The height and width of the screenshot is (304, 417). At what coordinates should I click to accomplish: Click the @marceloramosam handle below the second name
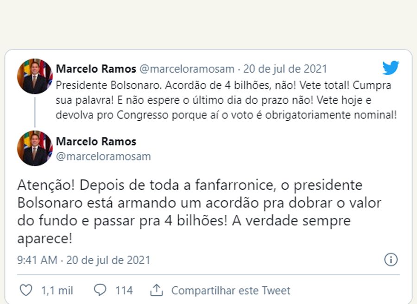(103, 156)
